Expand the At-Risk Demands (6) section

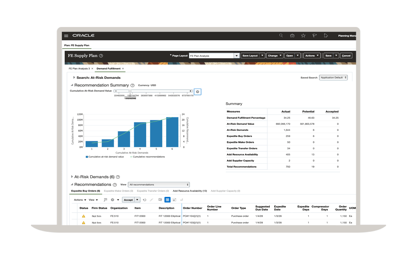pyautogui.click(x=72, y=177)
